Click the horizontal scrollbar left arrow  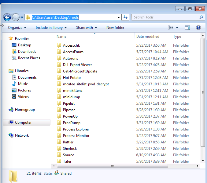coord(54,166)
